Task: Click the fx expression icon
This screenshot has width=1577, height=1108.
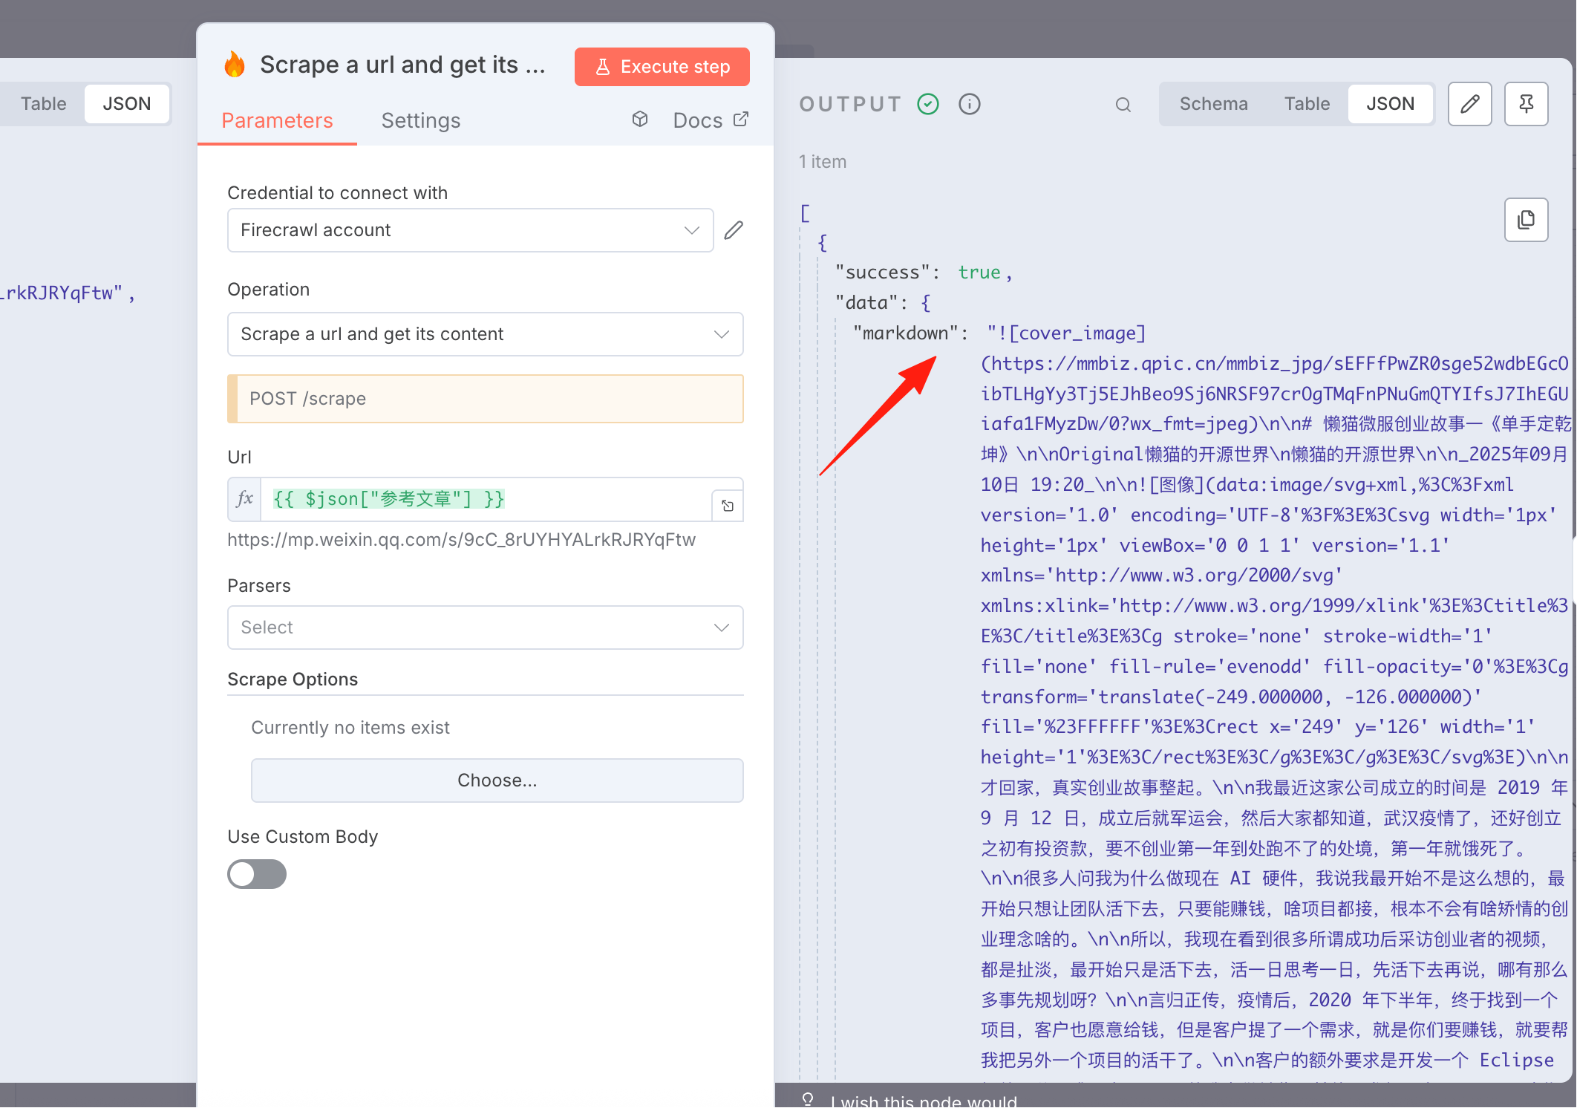Action: click(x=244, y=499)
